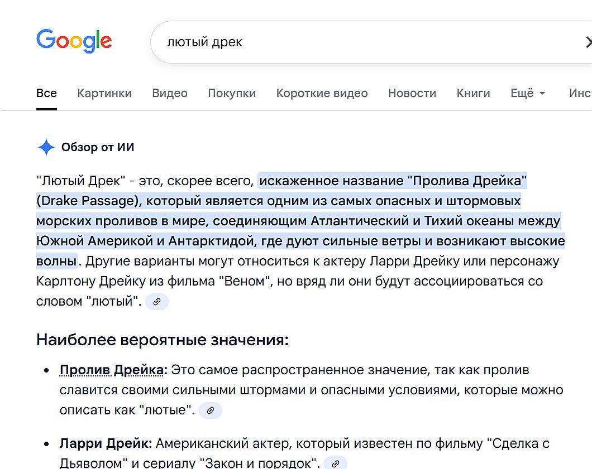Go to the Новости tab

coord(412,93)
